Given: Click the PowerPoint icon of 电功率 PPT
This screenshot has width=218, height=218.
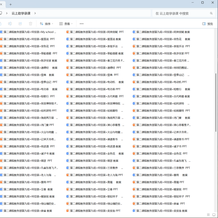Looking at the screenshot, I should [x=68, y=89].
